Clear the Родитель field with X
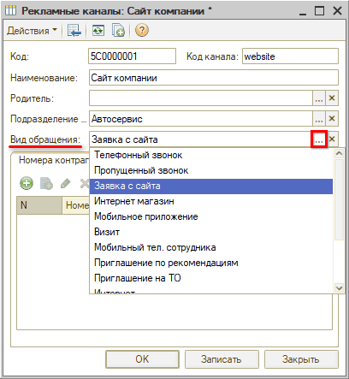349x379 pixels. click(x=332, y=98)
